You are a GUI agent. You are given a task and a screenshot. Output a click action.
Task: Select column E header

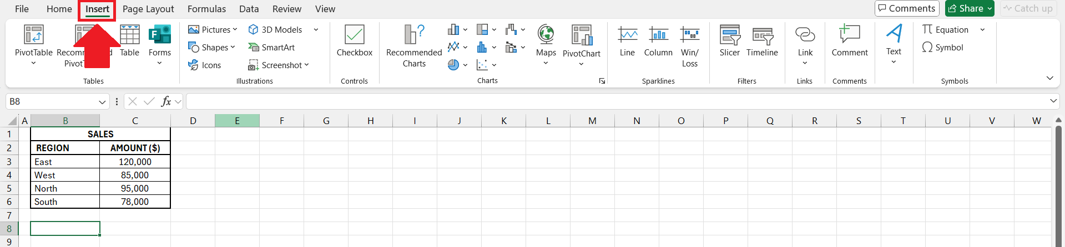click(x=237, y=121)
